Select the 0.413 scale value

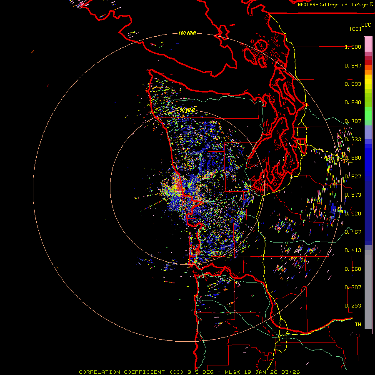click(x=353, y=250)
